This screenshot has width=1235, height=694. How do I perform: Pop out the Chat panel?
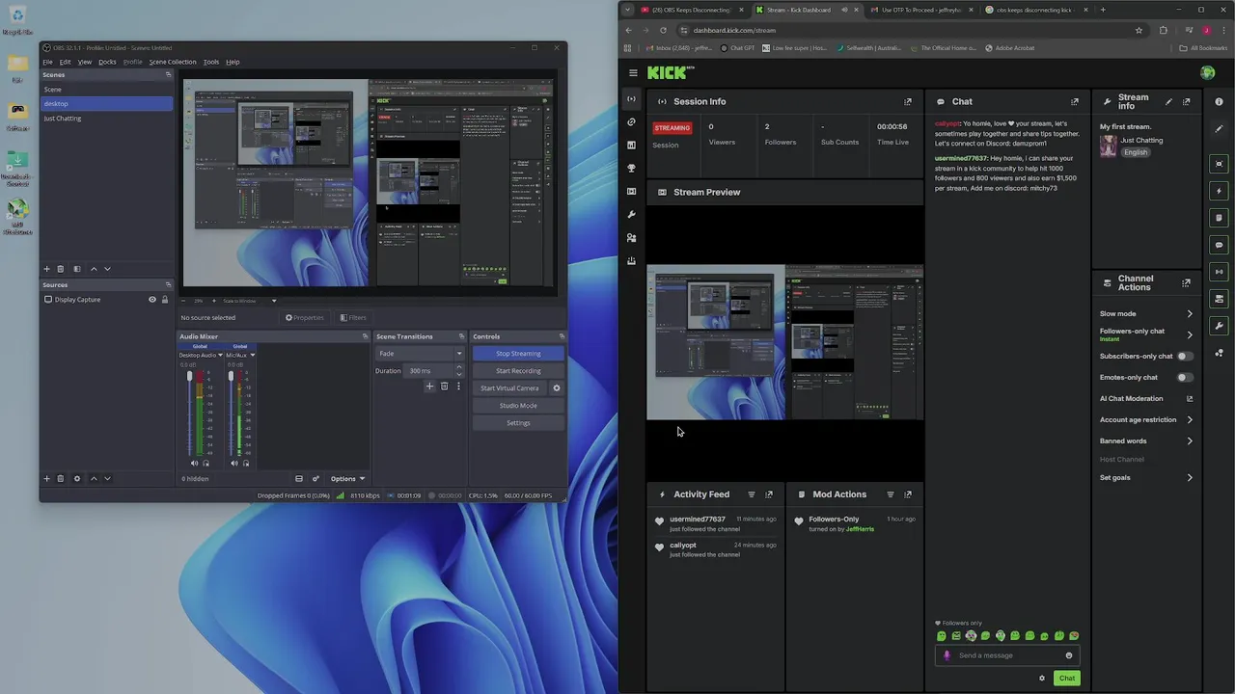pyautogui.click(x=1075, y=101)
